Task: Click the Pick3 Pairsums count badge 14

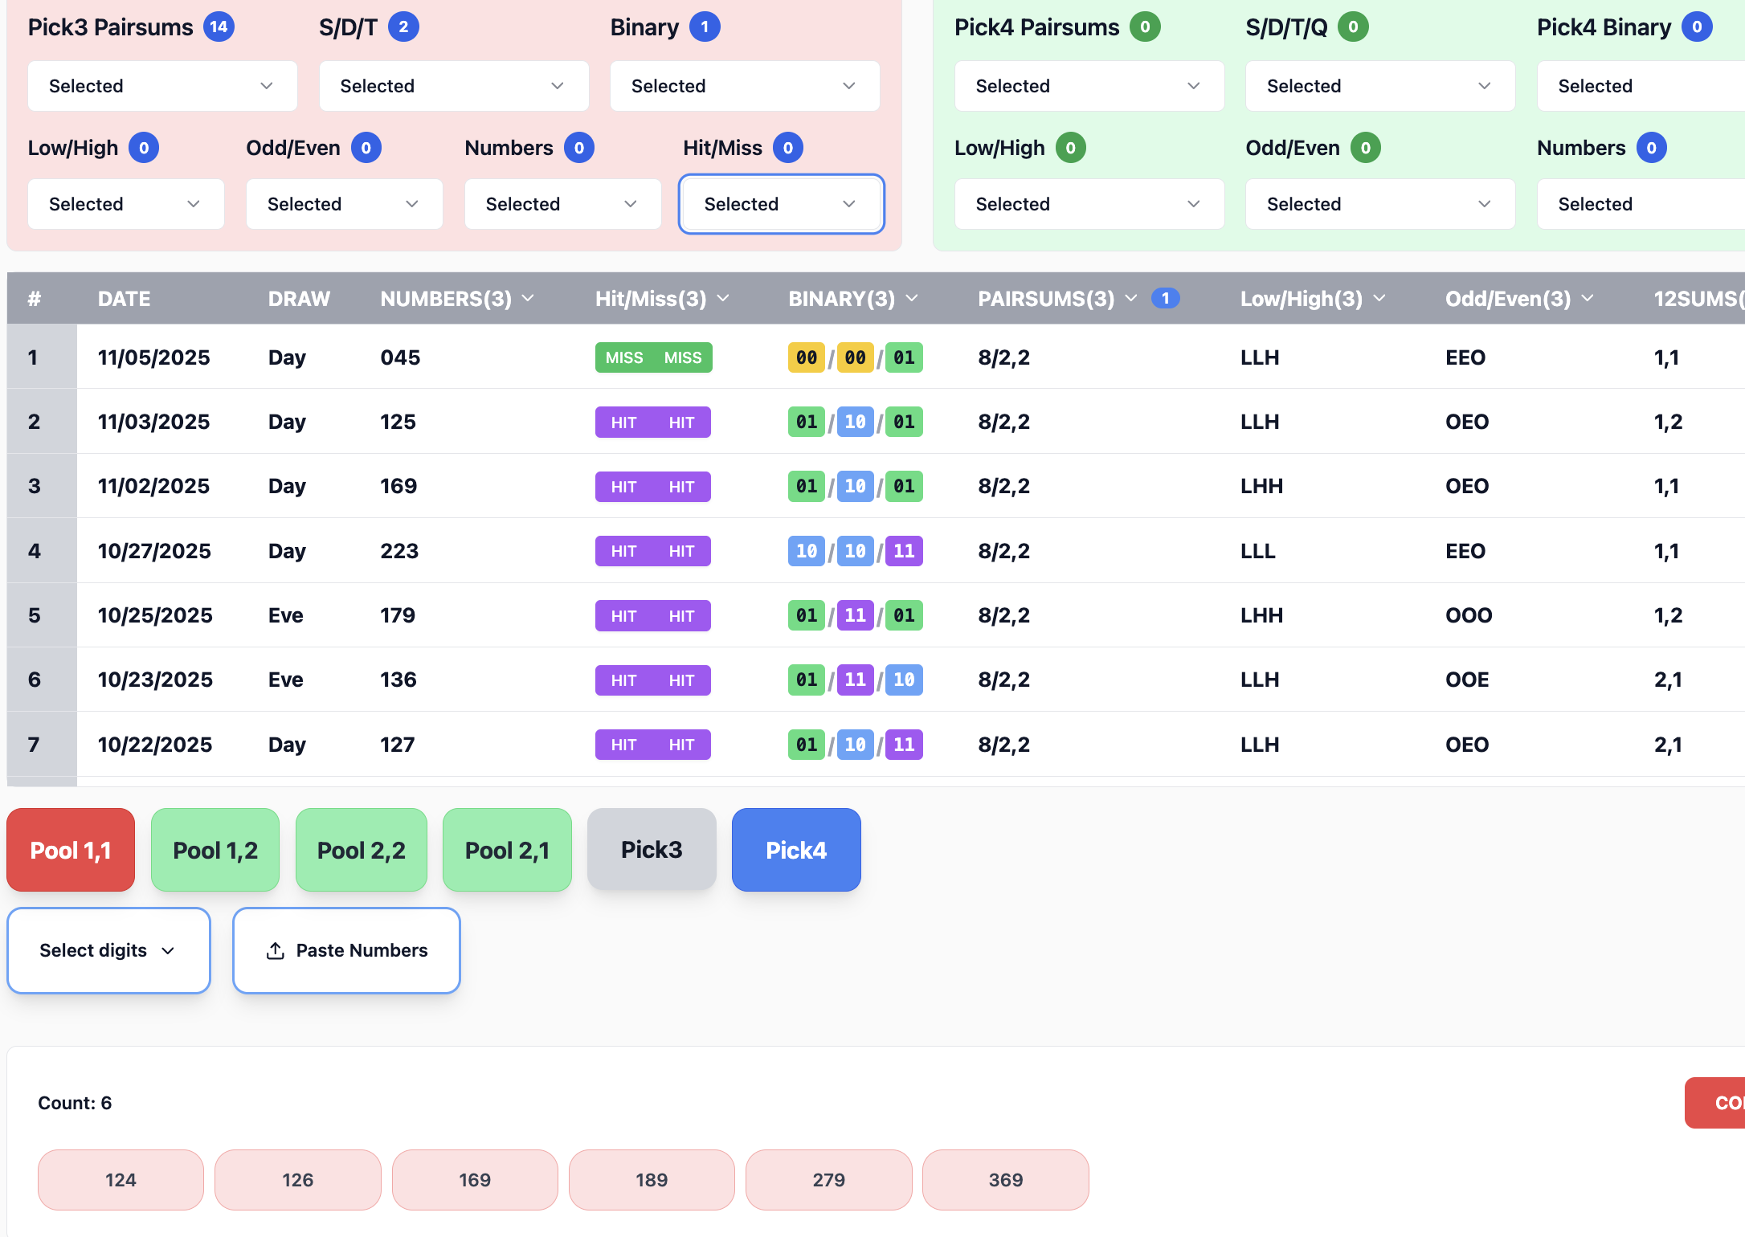Action: pyautogui.click(x=219, y=27)
